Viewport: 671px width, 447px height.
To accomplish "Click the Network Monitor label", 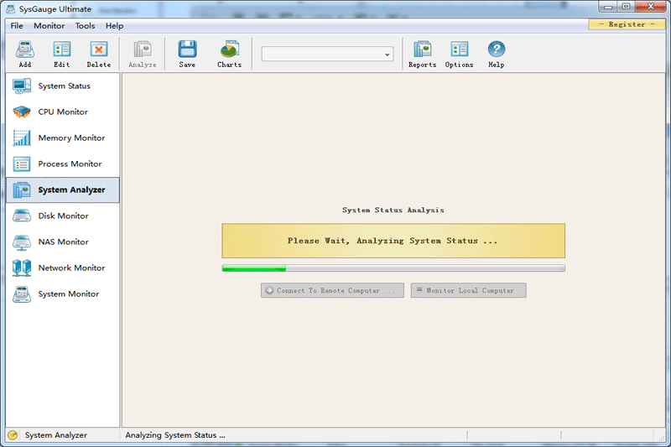I will [71, 268].
